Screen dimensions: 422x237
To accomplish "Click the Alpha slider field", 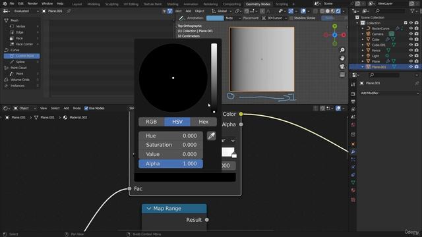I will (171, 164).
